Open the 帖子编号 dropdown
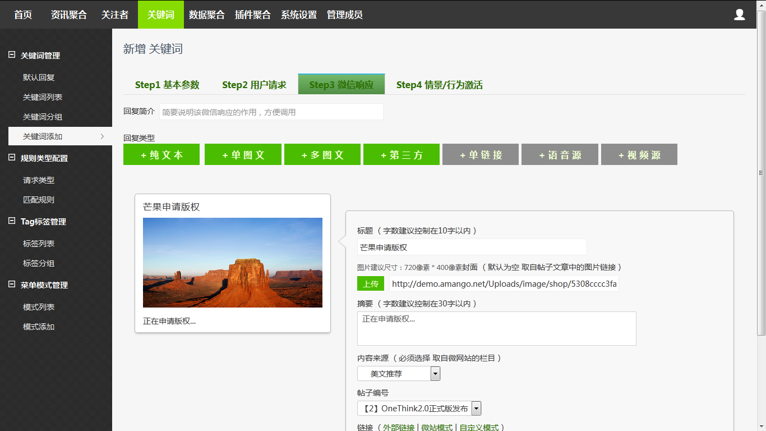 419,409
